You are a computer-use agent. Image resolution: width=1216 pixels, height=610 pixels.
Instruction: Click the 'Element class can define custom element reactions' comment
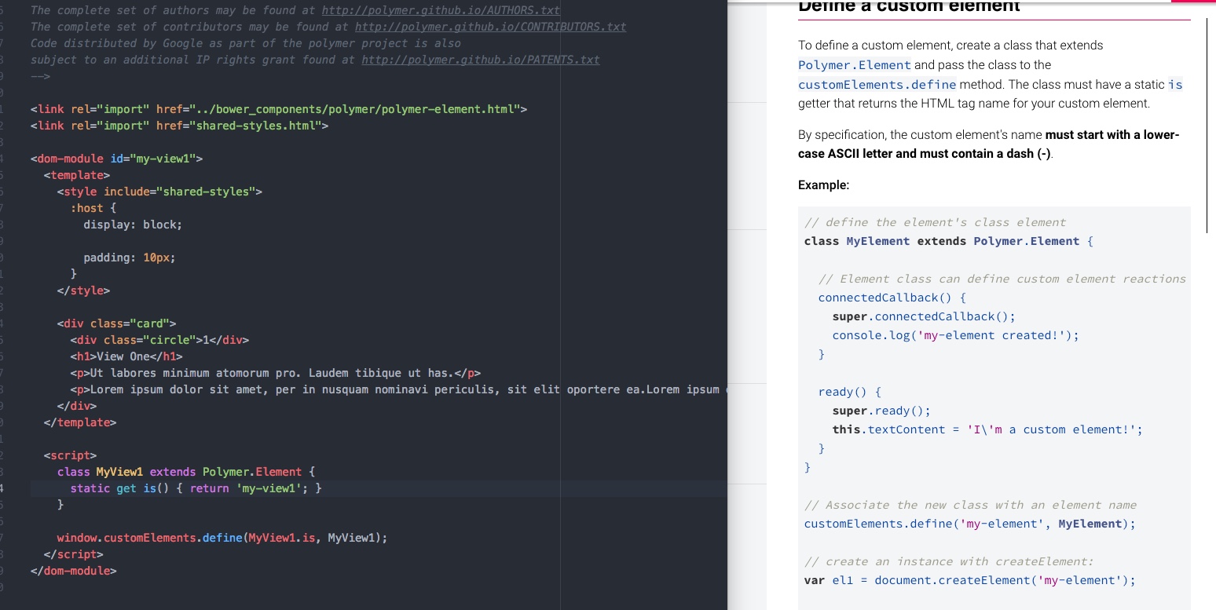coord(1002,279)
